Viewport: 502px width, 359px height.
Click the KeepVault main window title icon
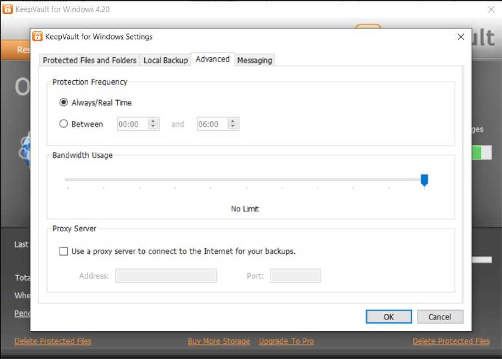click(8, 9)
